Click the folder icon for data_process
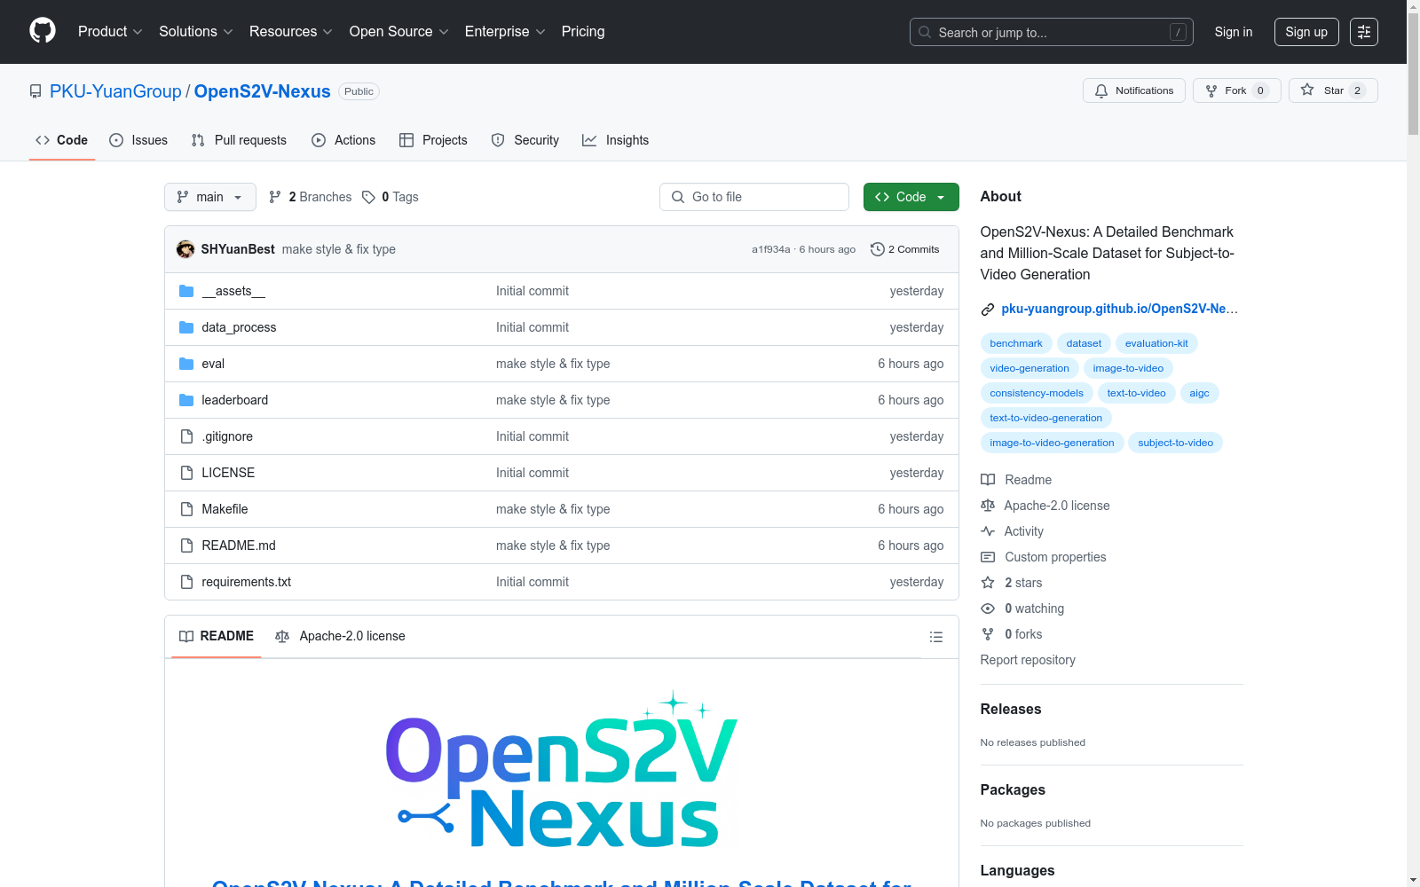1420x887 pixels. click(186, 327)
